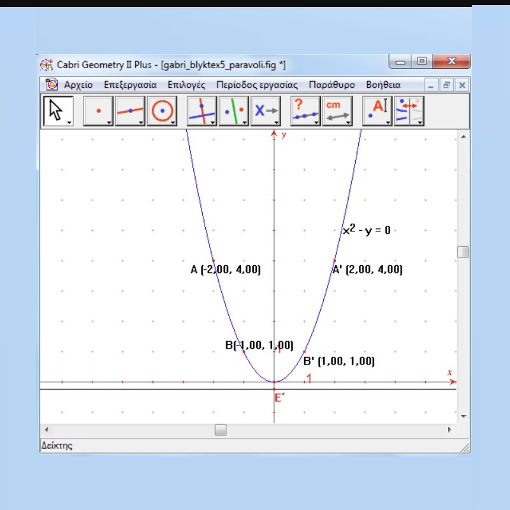This screenshot has width=510, height=510.
Task: Select the Transformations reflection tool
Action: tap(234, 110)
